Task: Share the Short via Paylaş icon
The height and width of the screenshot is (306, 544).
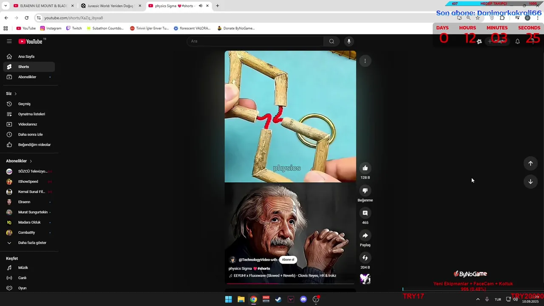Action: 365,235
